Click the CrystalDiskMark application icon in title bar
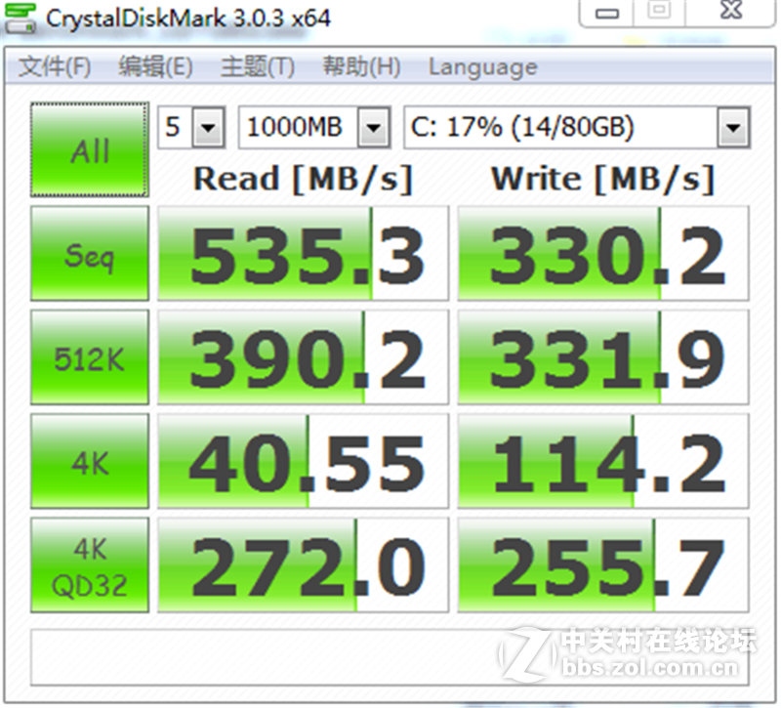This screenshot has width=781, height=708. point(20,17)
